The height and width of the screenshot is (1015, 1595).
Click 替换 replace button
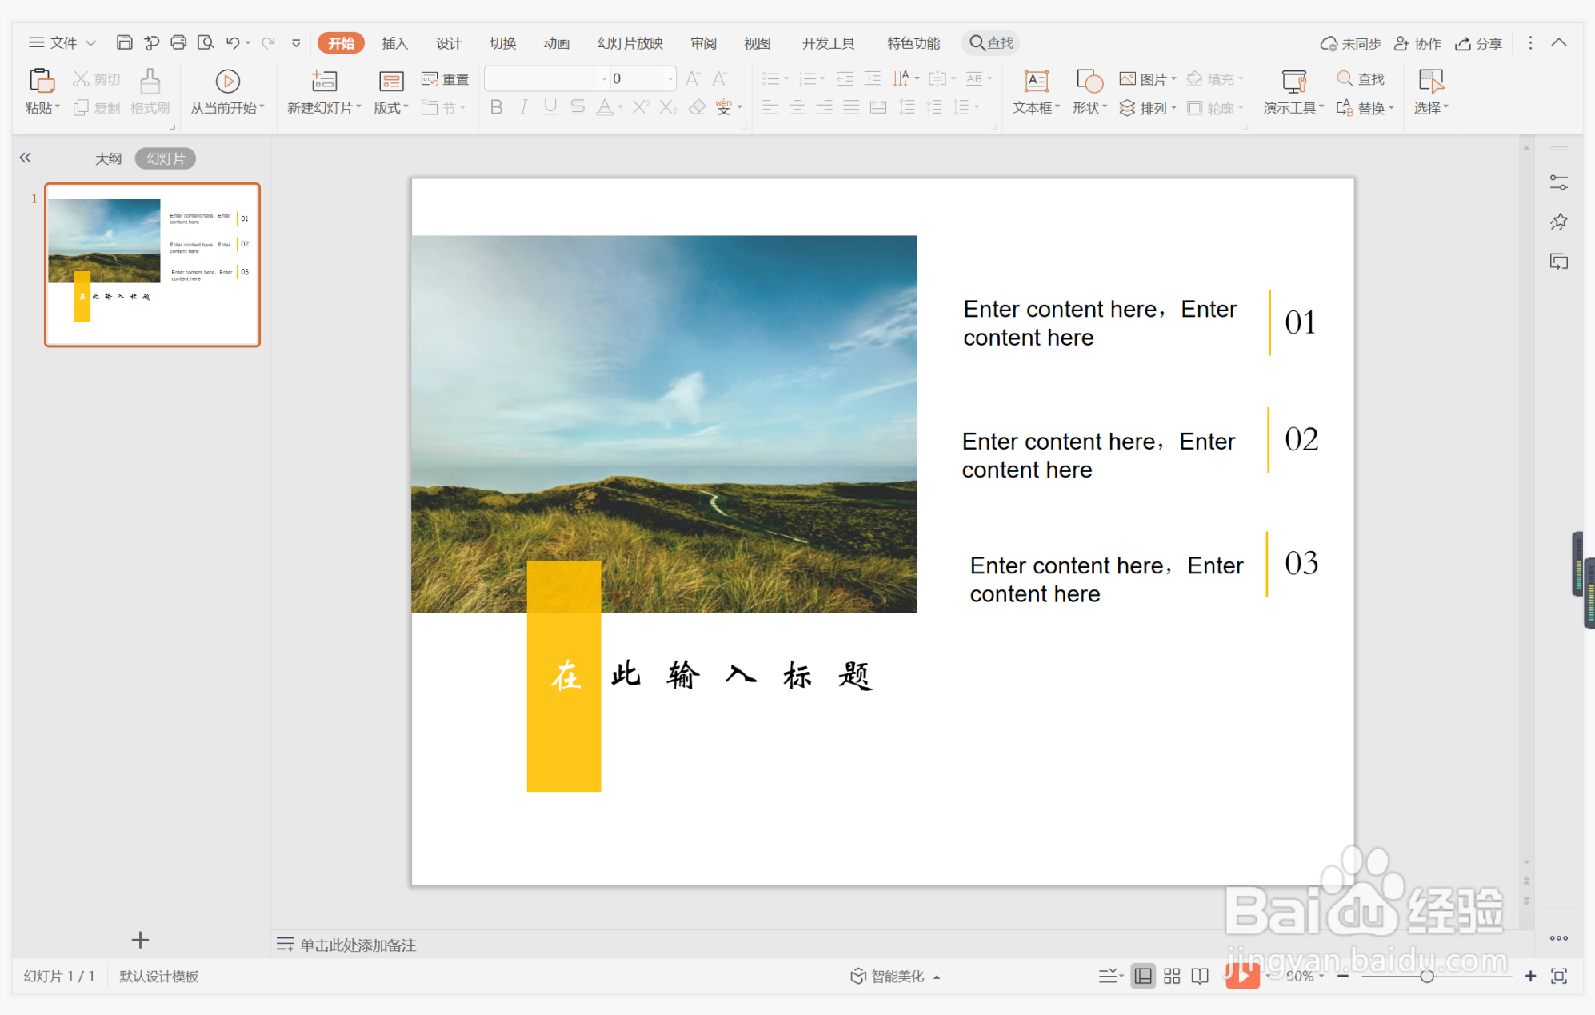[1365, 107]
